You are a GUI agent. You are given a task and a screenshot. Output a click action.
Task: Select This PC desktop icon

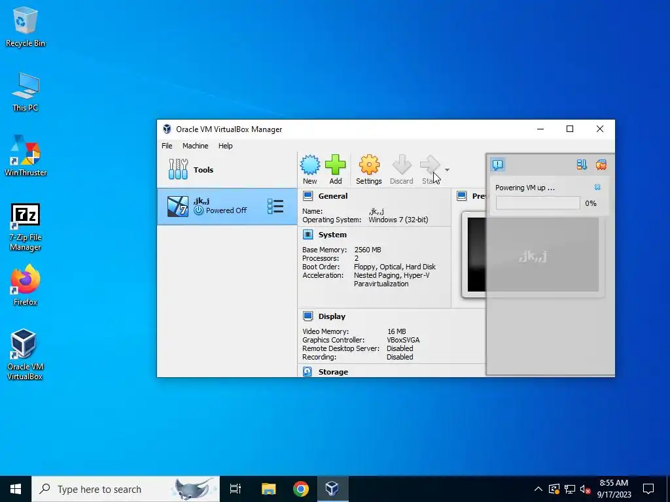click(26, 92)
